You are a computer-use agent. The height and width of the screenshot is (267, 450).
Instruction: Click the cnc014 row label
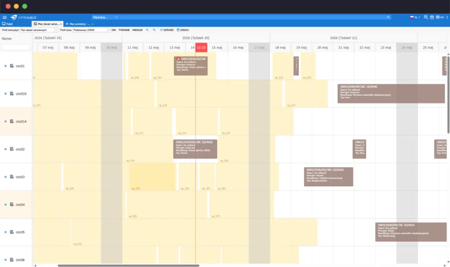click(x=21, y=121)
